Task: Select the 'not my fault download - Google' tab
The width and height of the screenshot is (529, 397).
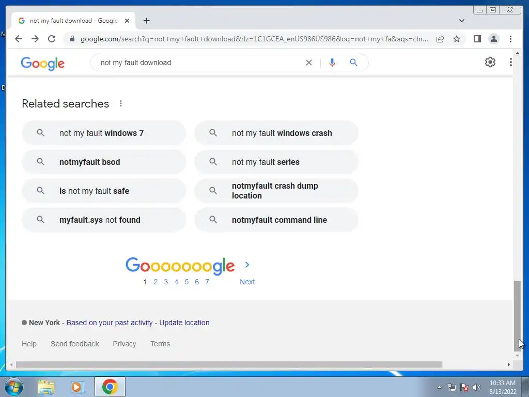Action: tap(73, 21)
